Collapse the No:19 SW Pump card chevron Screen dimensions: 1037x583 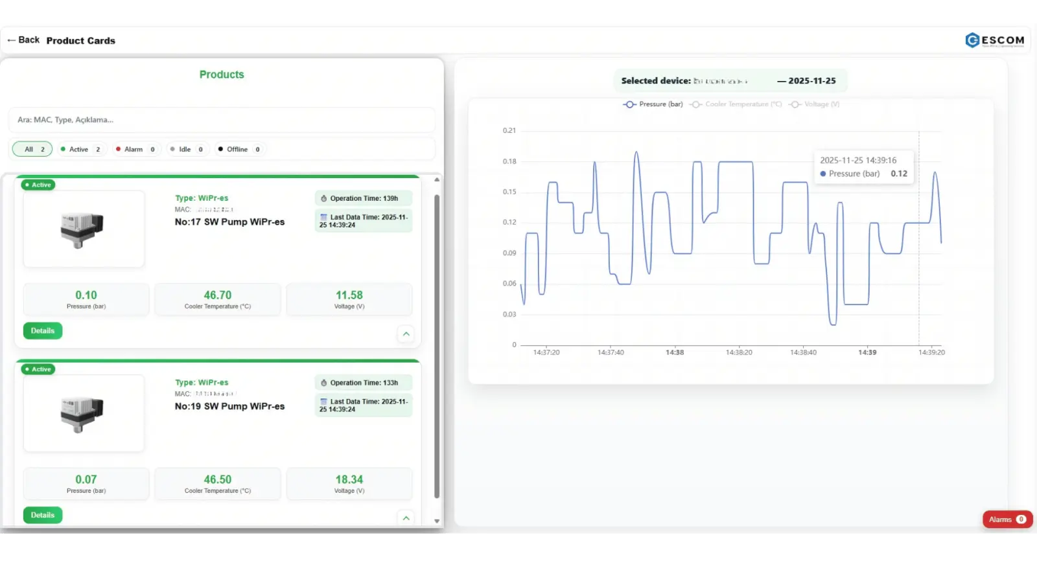[x=406, y=518]
